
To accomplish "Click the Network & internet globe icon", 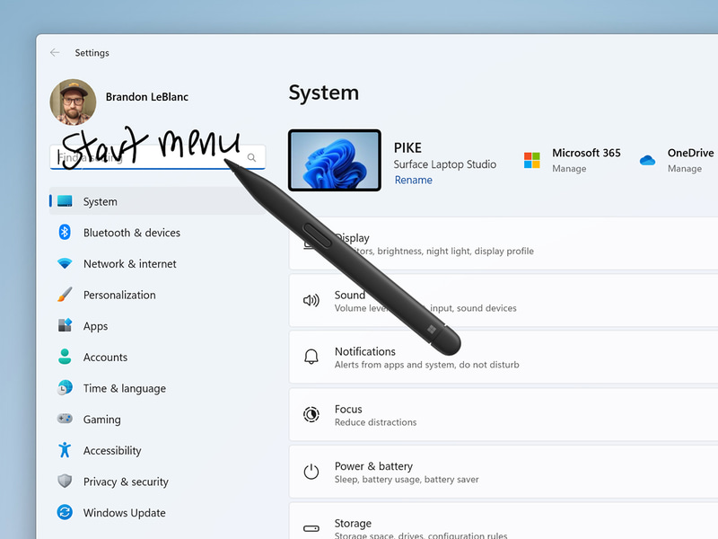I will [x=64, y=263].
